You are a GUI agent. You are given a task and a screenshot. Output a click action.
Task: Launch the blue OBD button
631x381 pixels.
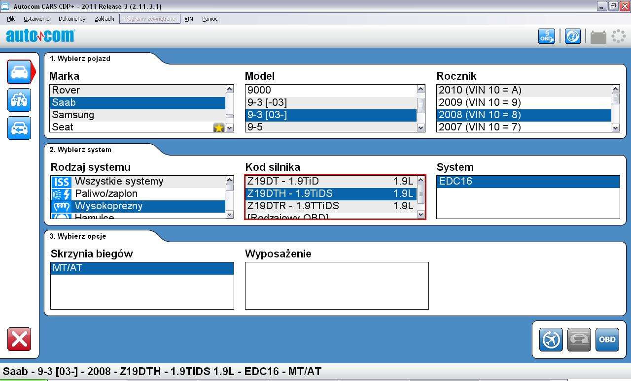pyautogui.click(x=607, y=339)
